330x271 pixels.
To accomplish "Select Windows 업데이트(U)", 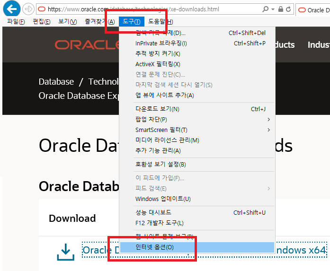I will pos(197,199).
